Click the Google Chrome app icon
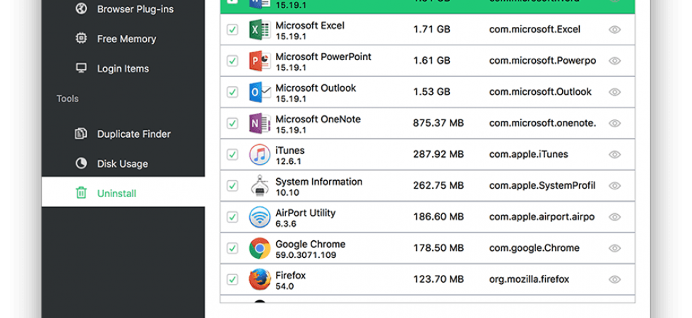The height and width of the screenshot is (318, 692). [260, 248]
